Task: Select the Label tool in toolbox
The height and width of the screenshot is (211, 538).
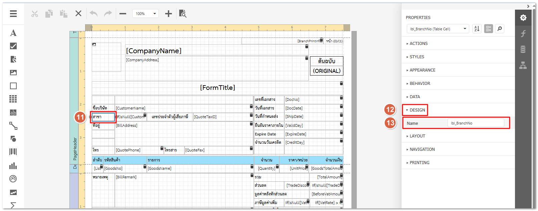Action: click(13, 33)
